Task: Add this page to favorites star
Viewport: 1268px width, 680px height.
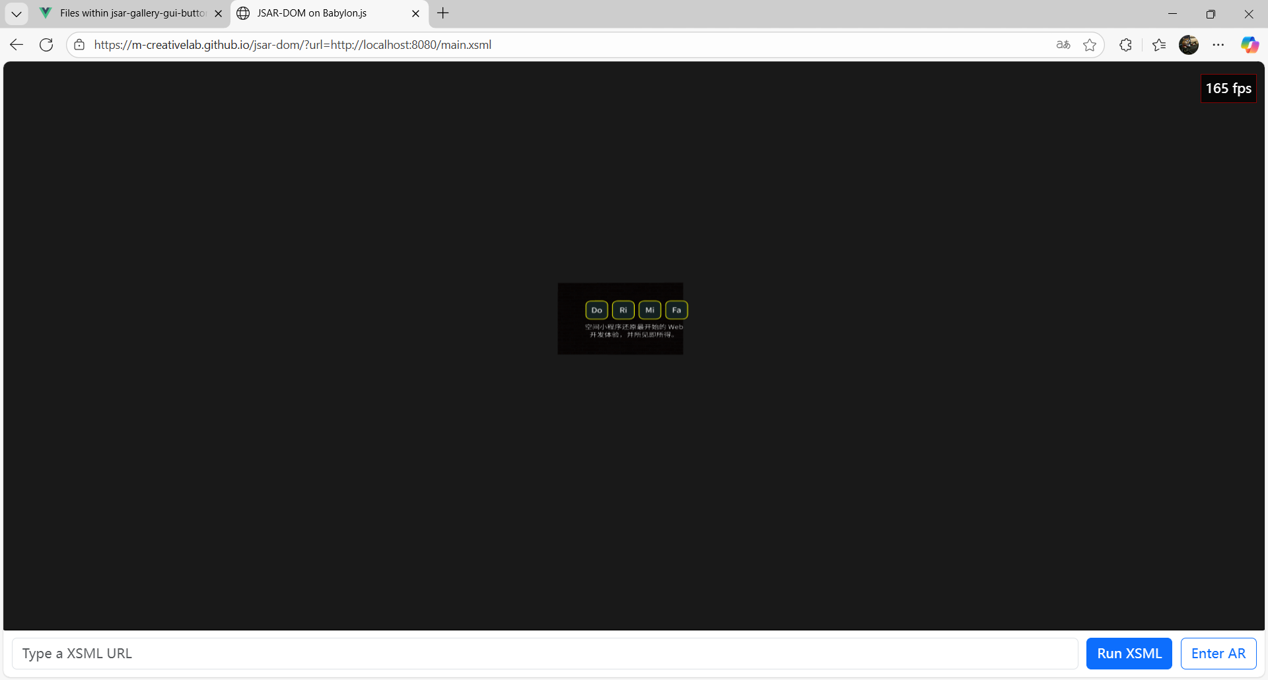Action: point(1090,45)
